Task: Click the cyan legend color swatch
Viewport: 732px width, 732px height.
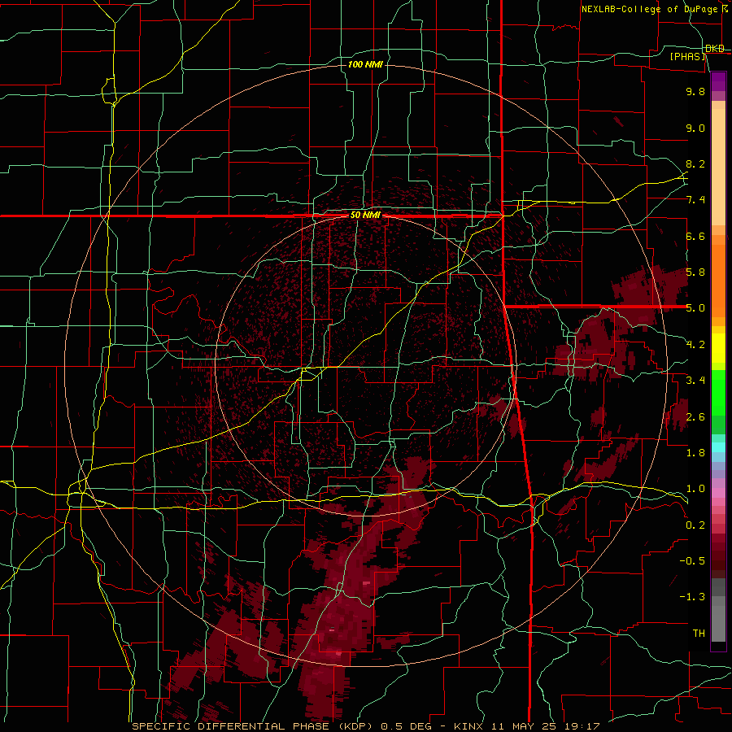Action: (718, 447)
